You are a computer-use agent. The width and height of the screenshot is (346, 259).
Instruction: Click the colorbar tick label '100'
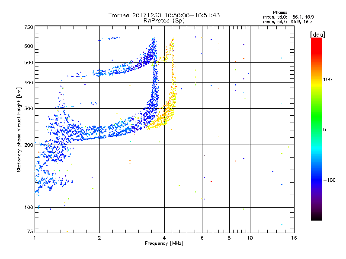pos(327,79)
